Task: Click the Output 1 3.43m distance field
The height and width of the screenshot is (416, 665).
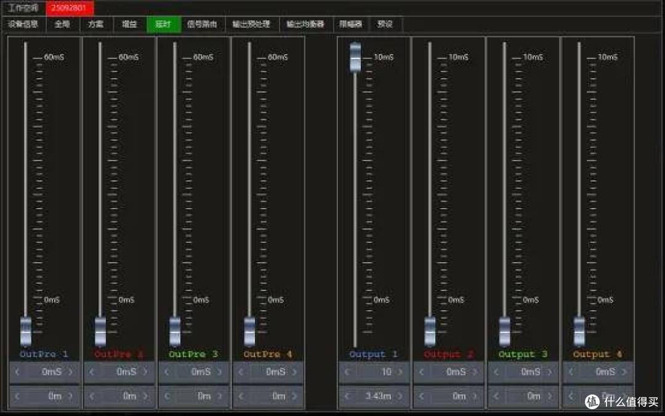Action: (374, 396)
